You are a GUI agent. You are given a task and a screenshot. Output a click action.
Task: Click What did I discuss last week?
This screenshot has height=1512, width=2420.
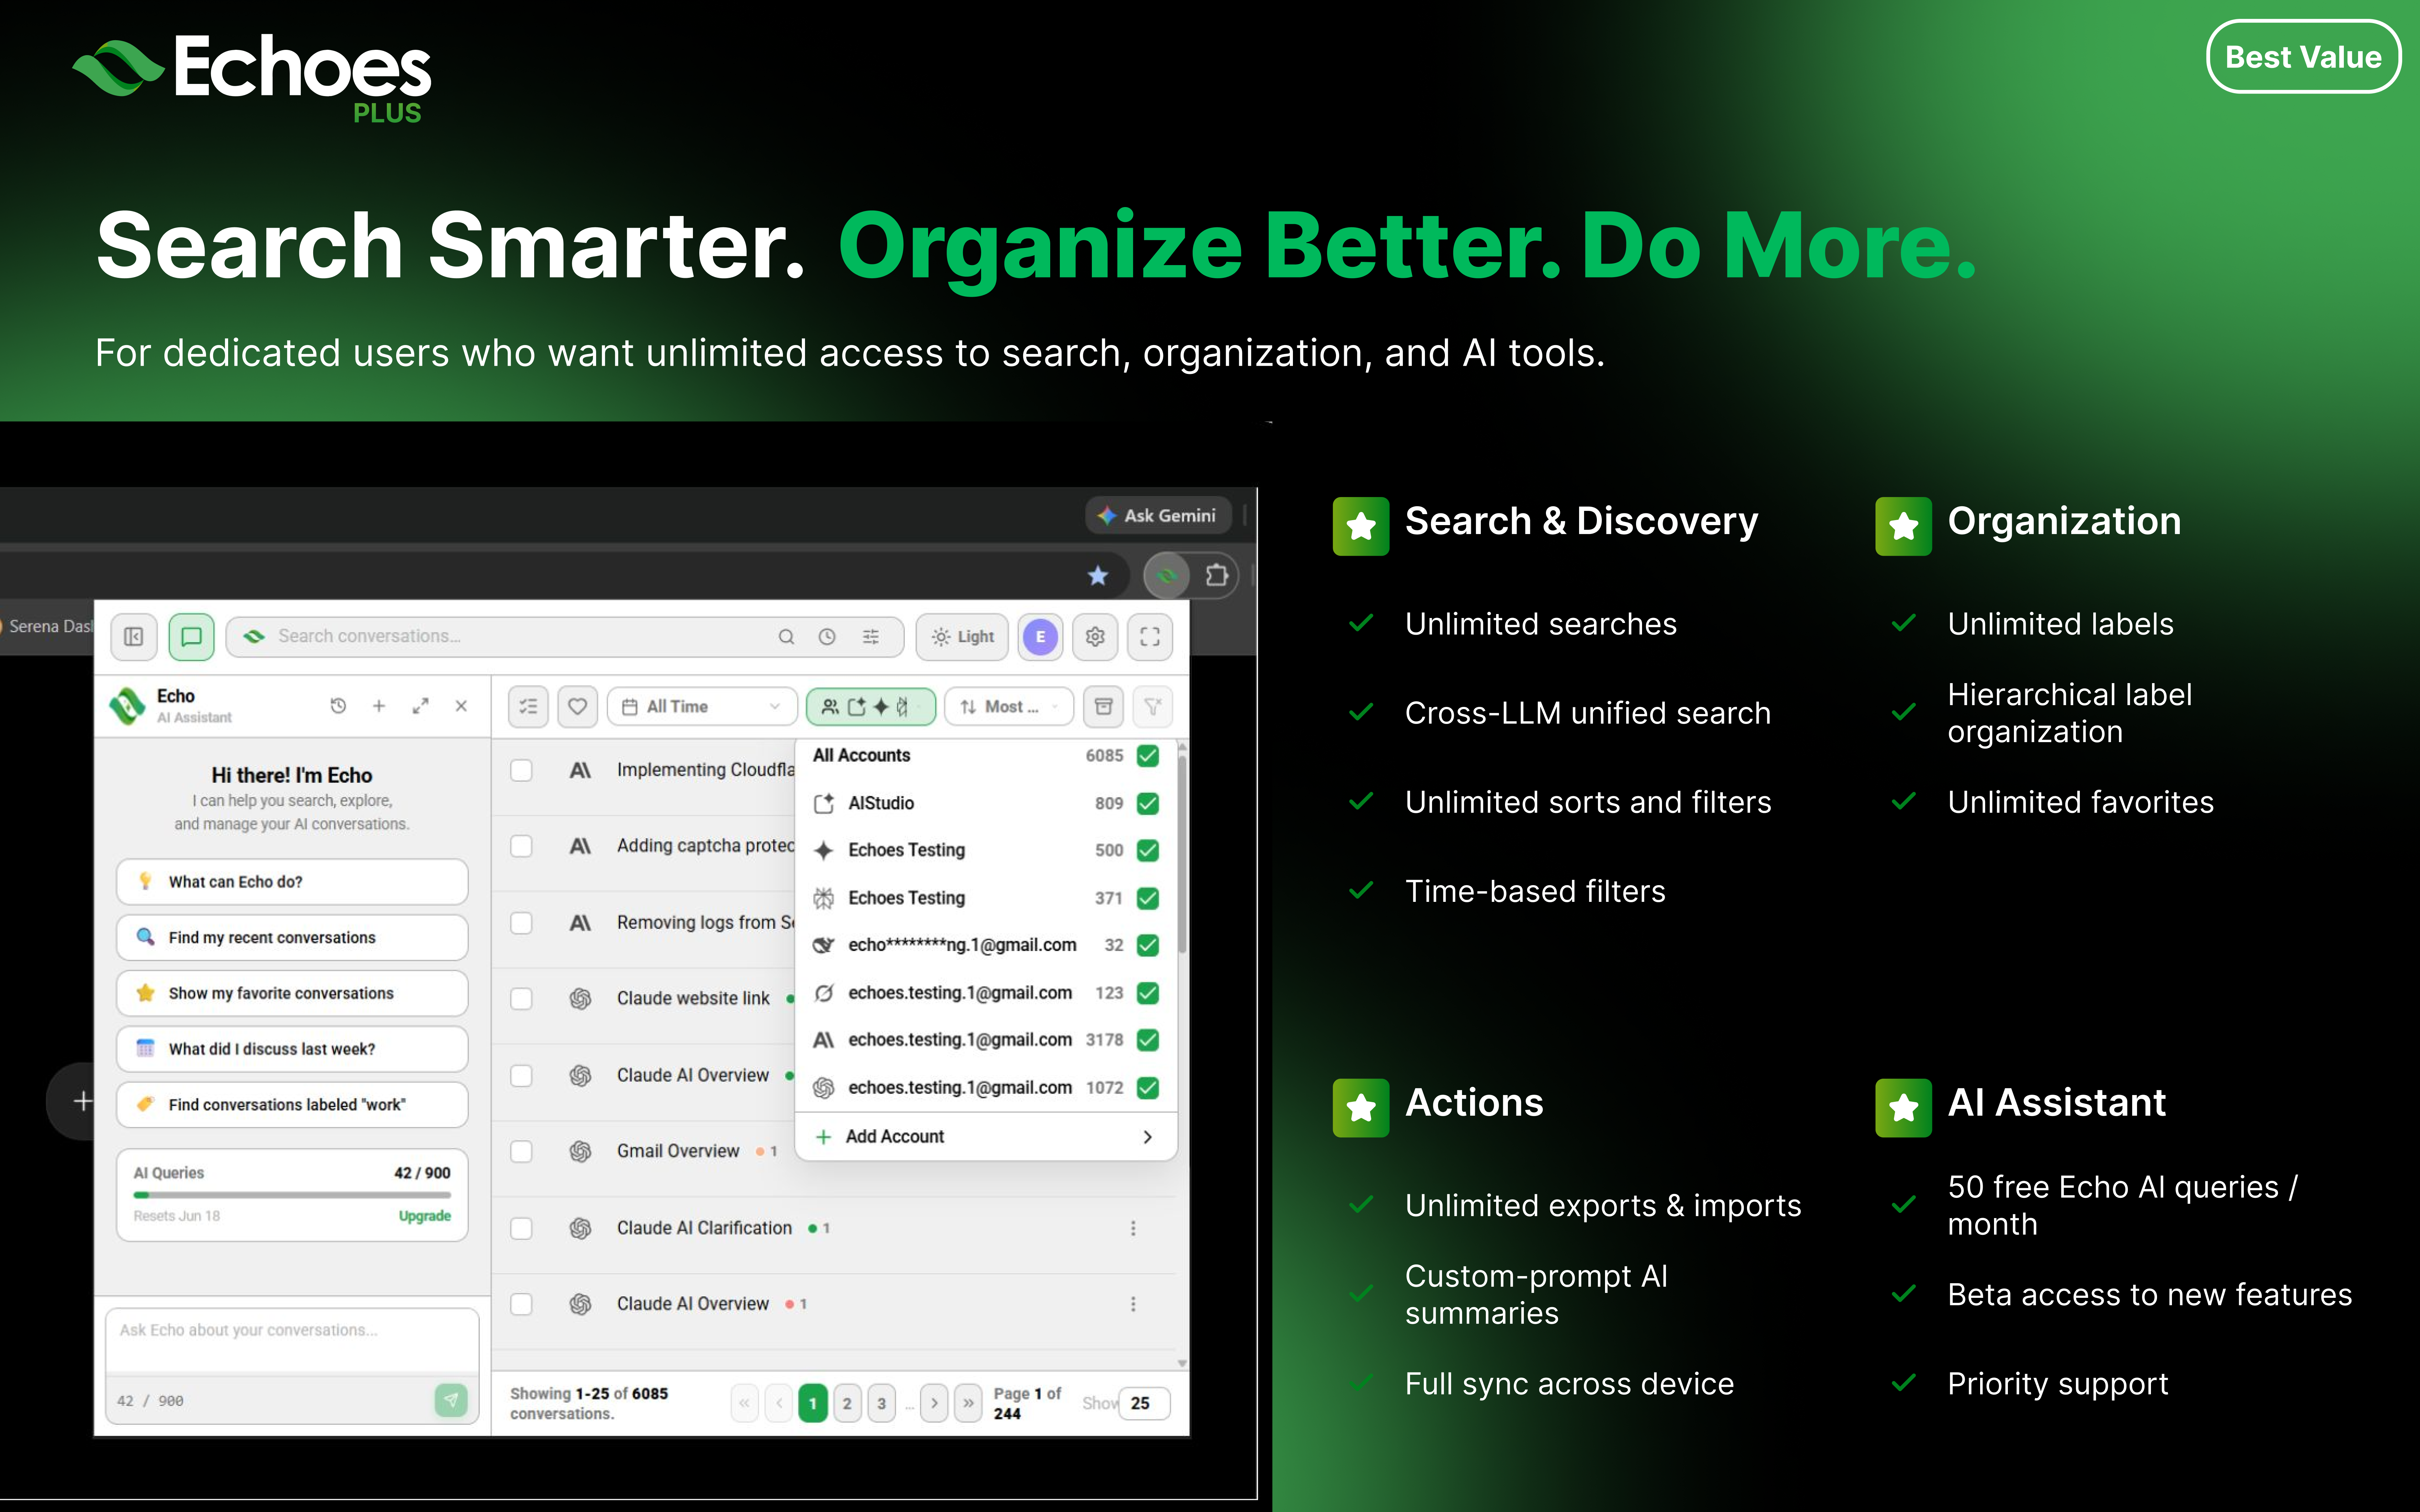tap(292, 1049)
